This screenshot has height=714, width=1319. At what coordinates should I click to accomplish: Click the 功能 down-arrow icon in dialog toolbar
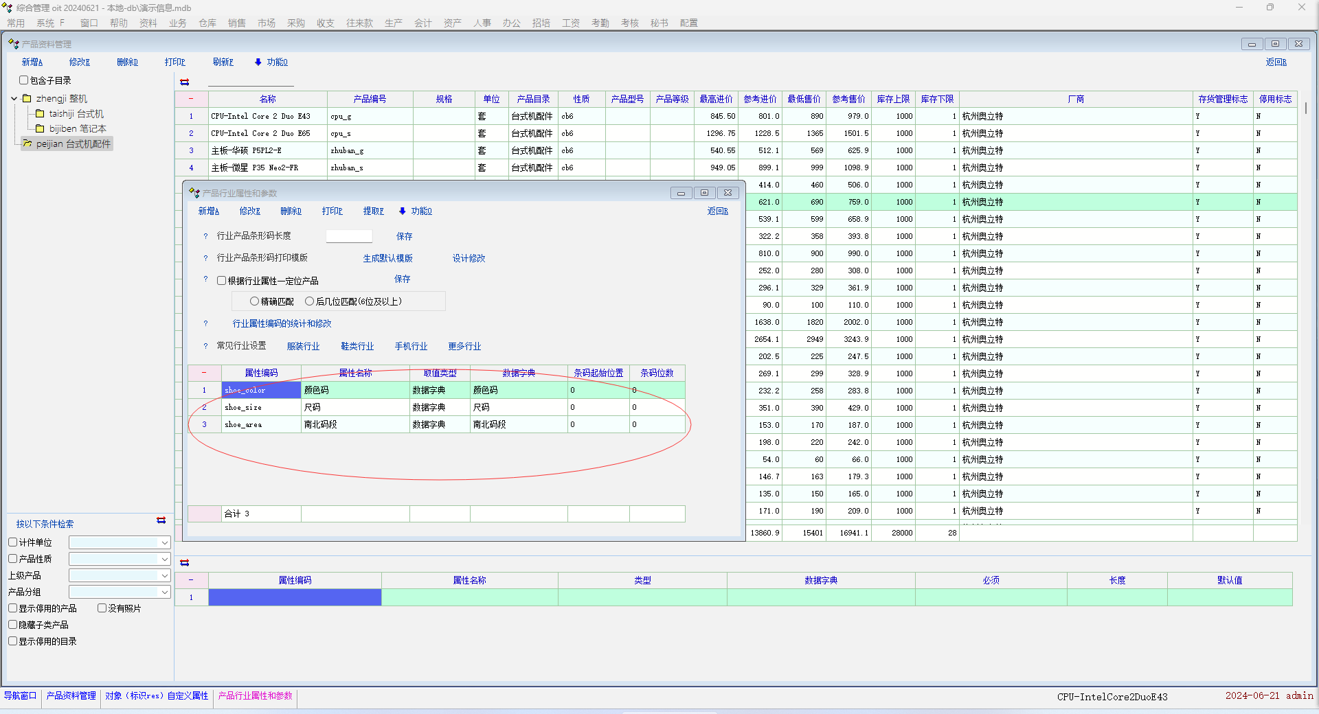403,211
